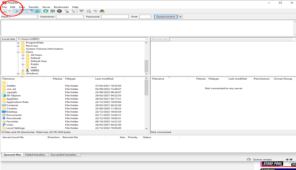Screen dimensions: 296x170
Task: Open the directory listing filters icon
Action: click(82, 11)
